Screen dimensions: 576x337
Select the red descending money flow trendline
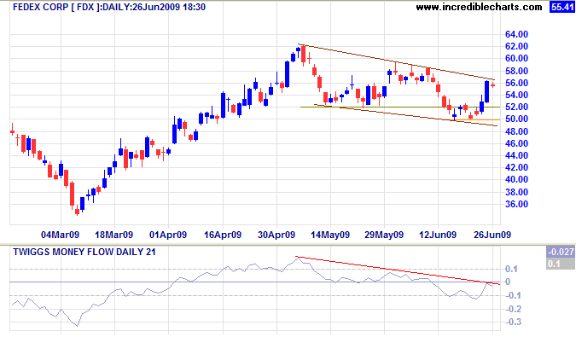click(398, 271)
